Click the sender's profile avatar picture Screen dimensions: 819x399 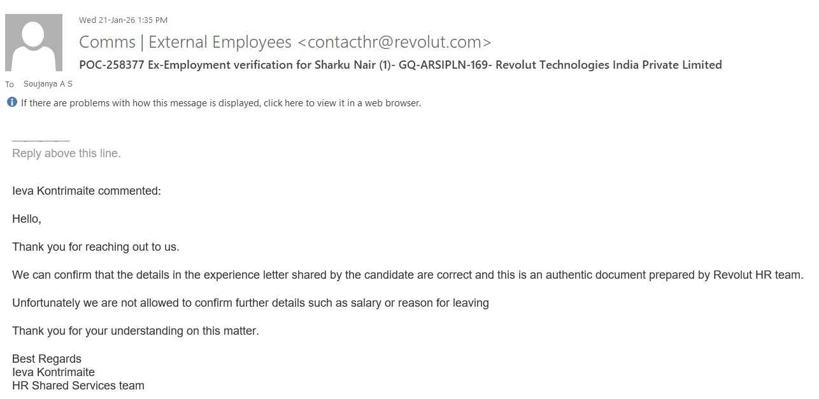pos(34,43)
